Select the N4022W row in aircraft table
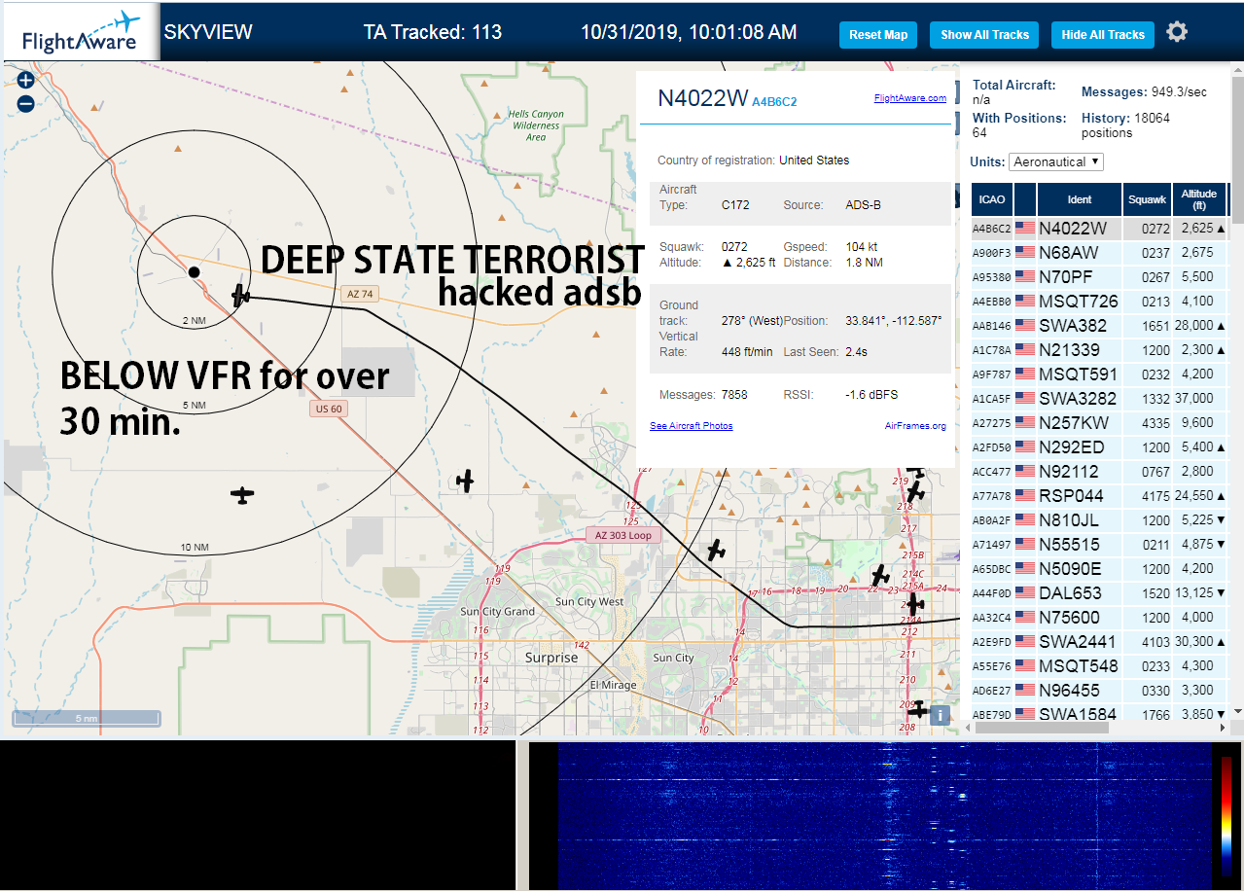 (x=1099, y=229)
